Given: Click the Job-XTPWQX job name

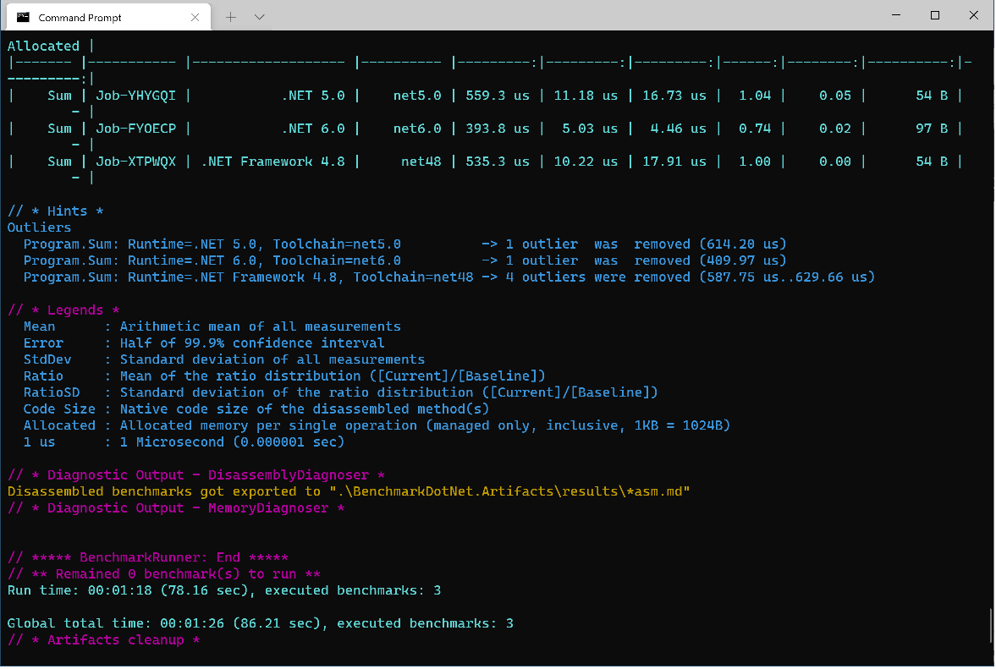Looking at the screenshot, I should click(135, 162).
